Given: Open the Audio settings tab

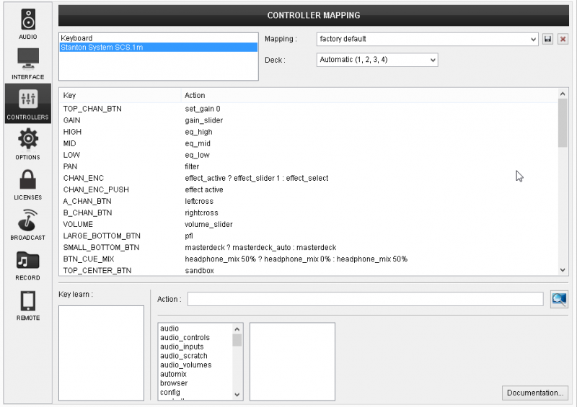Looking at the screenshot, I should point(28,24).
